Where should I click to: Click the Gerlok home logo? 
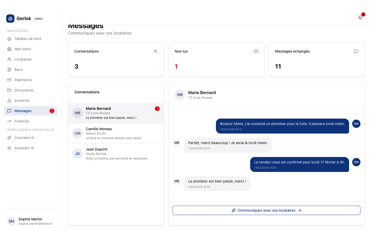tap(10, 18)
